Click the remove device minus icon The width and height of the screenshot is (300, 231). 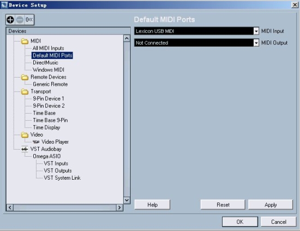click(x=20, y=20)
